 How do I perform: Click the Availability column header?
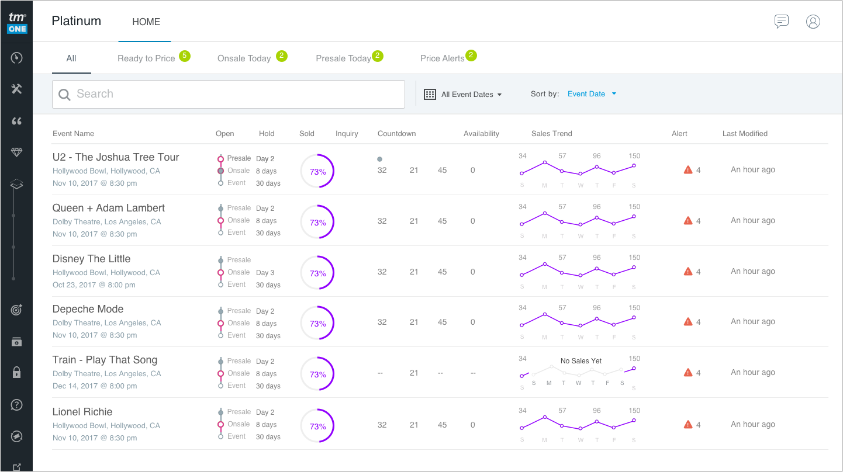[x=481, y=134]
